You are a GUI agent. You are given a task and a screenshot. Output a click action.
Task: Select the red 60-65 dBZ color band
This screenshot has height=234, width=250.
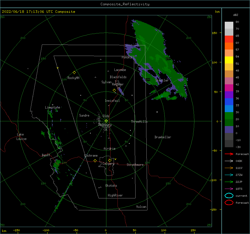point(229,39)
